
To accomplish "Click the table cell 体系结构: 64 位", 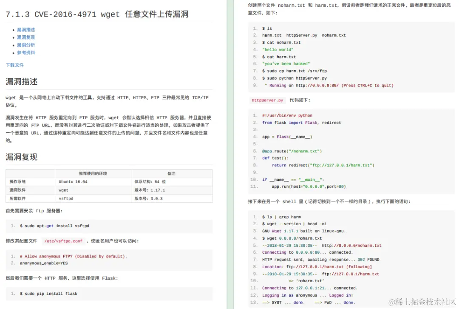I will [172, 182].
